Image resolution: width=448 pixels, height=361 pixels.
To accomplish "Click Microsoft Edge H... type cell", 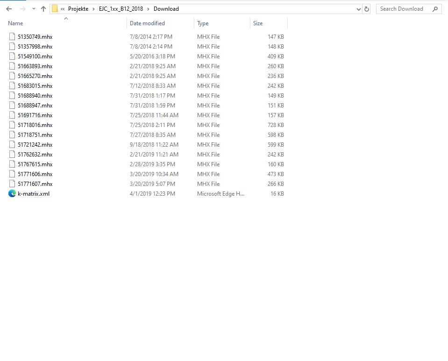I will click(220, 194).
